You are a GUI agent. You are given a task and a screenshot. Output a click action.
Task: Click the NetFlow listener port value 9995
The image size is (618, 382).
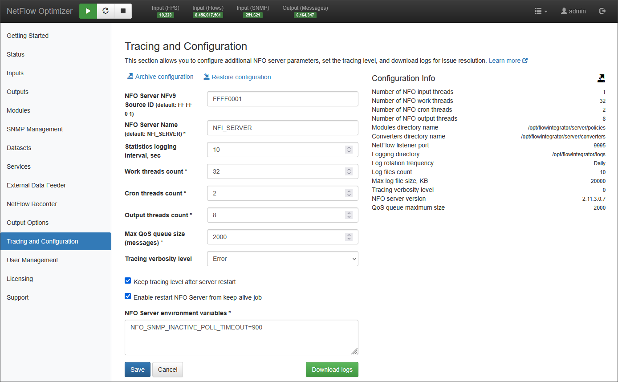click(x=599, y=146)
